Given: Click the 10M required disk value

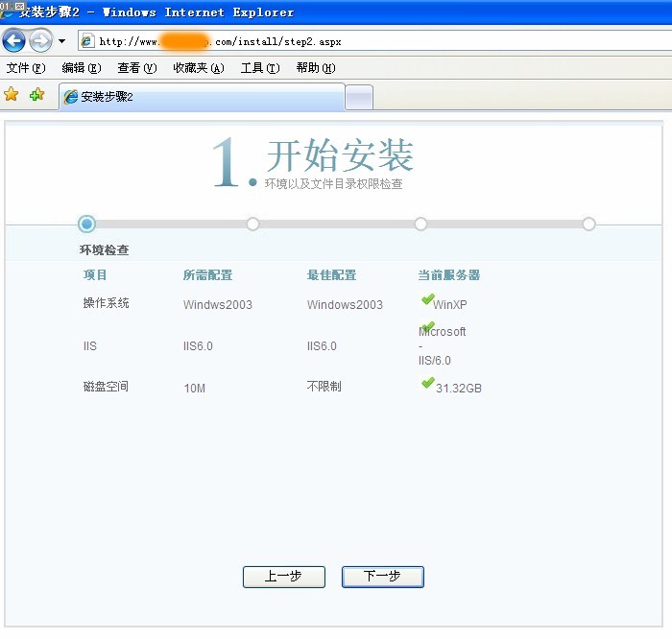Looking at the screenshot, I should point(195,388).
